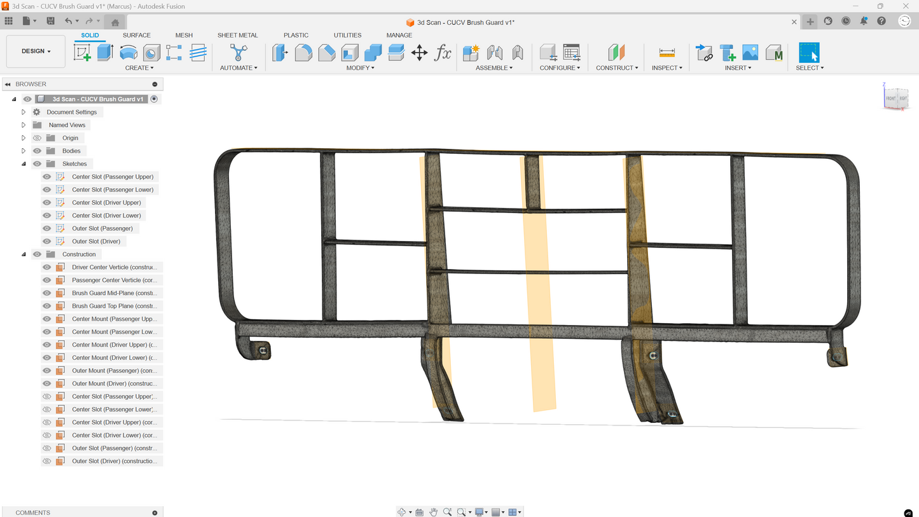Viewport: 919px width, 517px height.
Task: Show the Origin folder visibility
Action: tap(37, 138)
